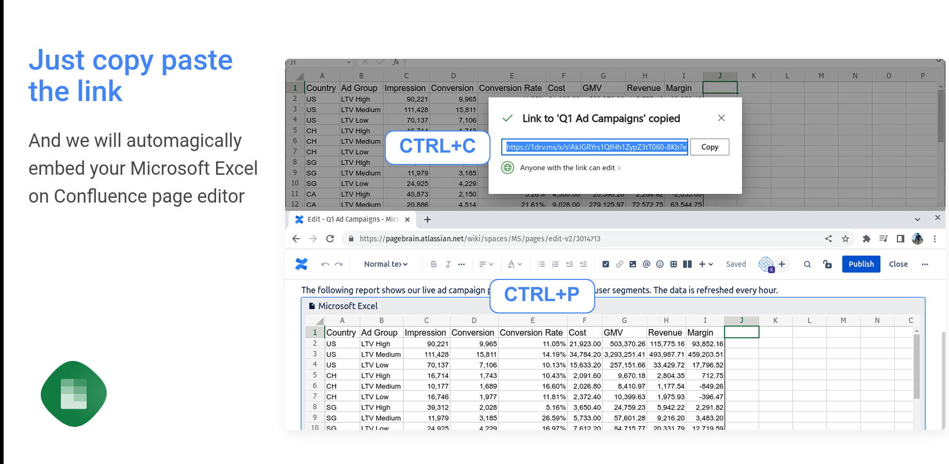
Task: Open find and replace search icon
Action: click(808, 264)
